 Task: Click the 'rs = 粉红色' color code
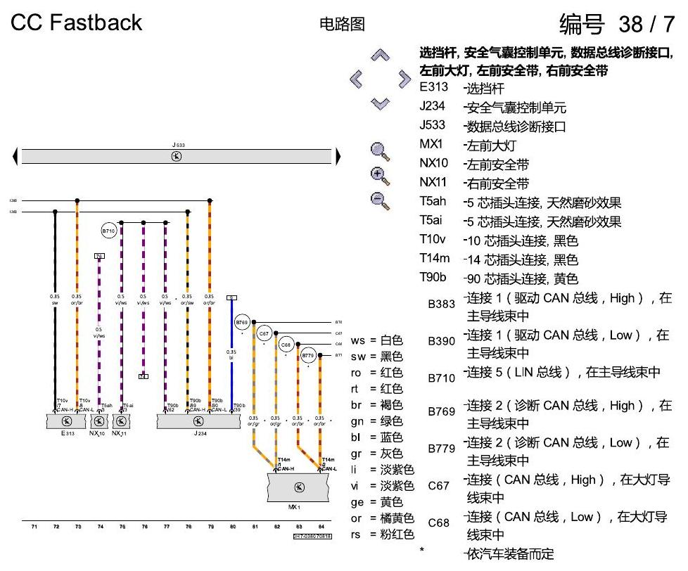click(x=382, y=534)
